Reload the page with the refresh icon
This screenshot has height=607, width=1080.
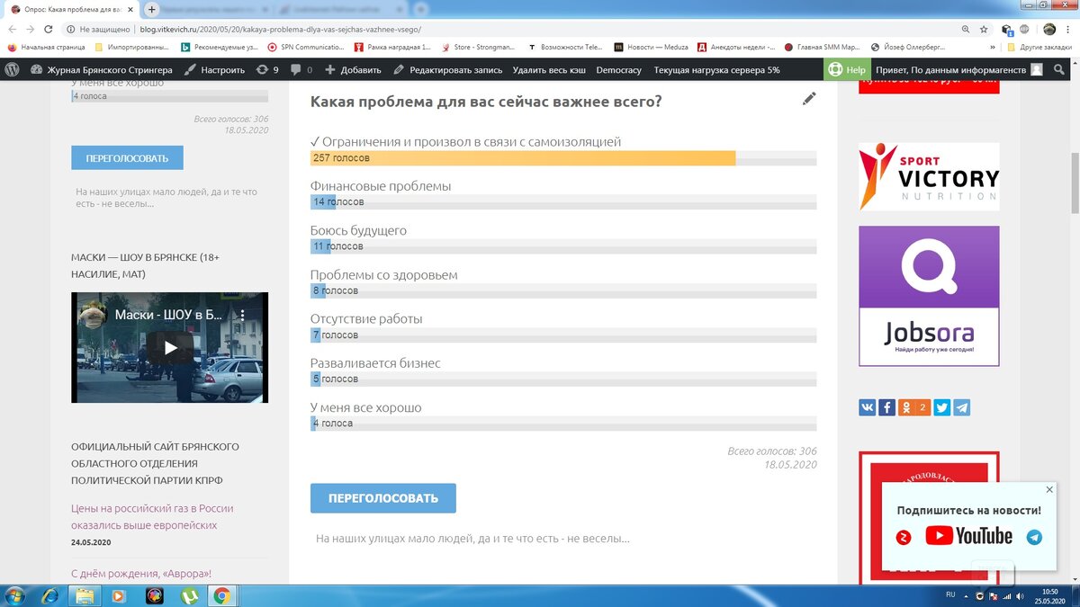[x=49, y=29]
